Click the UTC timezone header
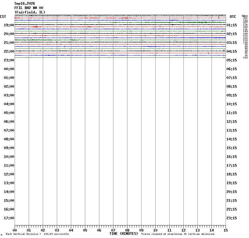This screenshot has width=249, height=238. pos(233,17)
